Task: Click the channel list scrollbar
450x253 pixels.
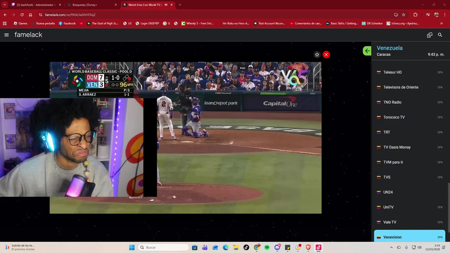Action: [448, 207]
